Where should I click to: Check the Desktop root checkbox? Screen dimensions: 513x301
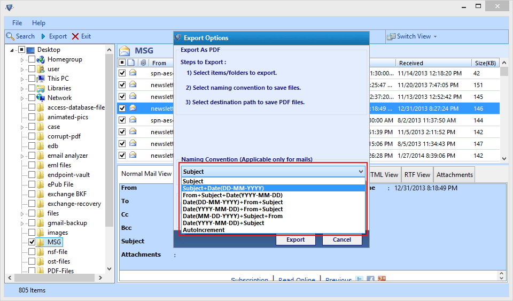(x=21, y=50)
